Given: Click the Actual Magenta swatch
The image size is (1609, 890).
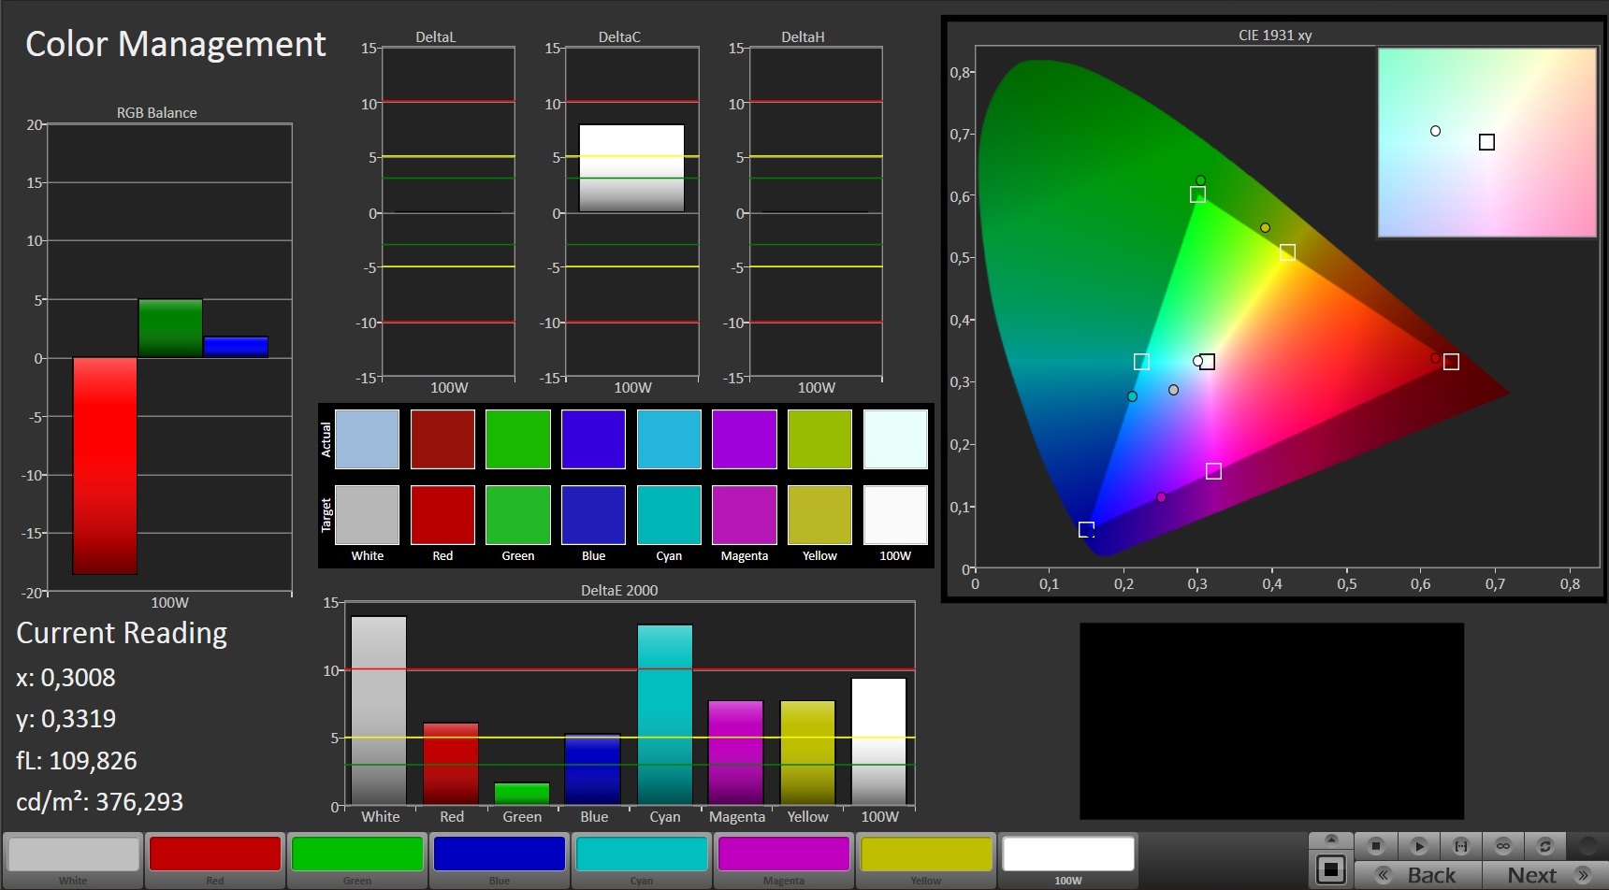Looking at the screenshot, I should 745,438.
